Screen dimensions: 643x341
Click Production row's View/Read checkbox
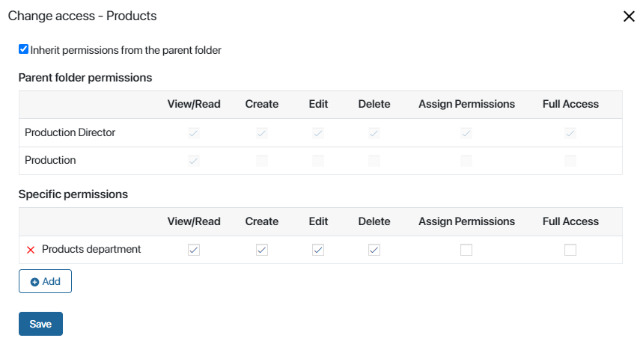(194, 161)
